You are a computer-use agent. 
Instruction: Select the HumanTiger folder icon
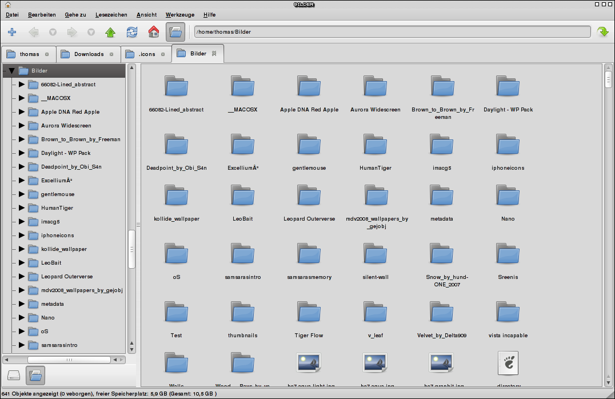(x=375, y=145)
